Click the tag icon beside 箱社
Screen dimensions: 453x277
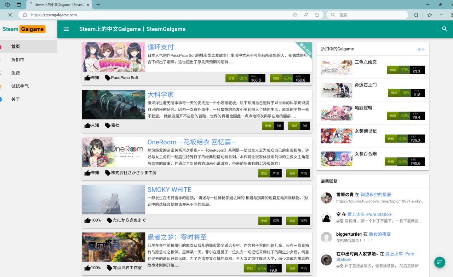(108, 125)
